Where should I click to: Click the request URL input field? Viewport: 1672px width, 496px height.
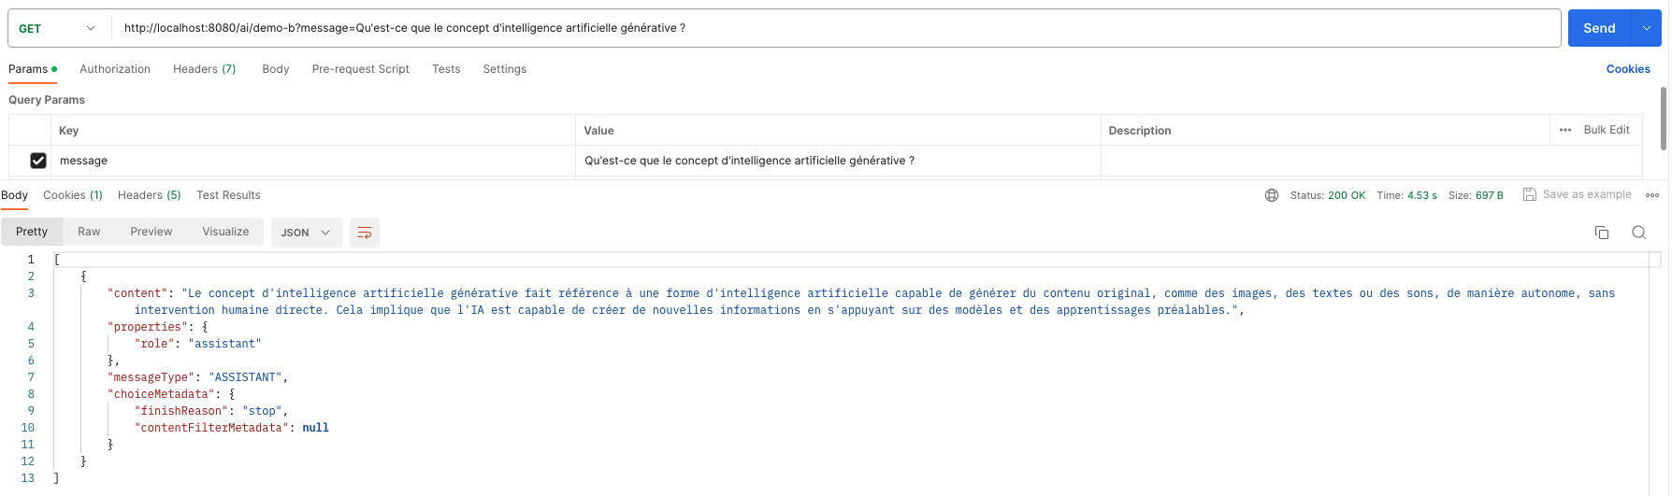(837, 28)
